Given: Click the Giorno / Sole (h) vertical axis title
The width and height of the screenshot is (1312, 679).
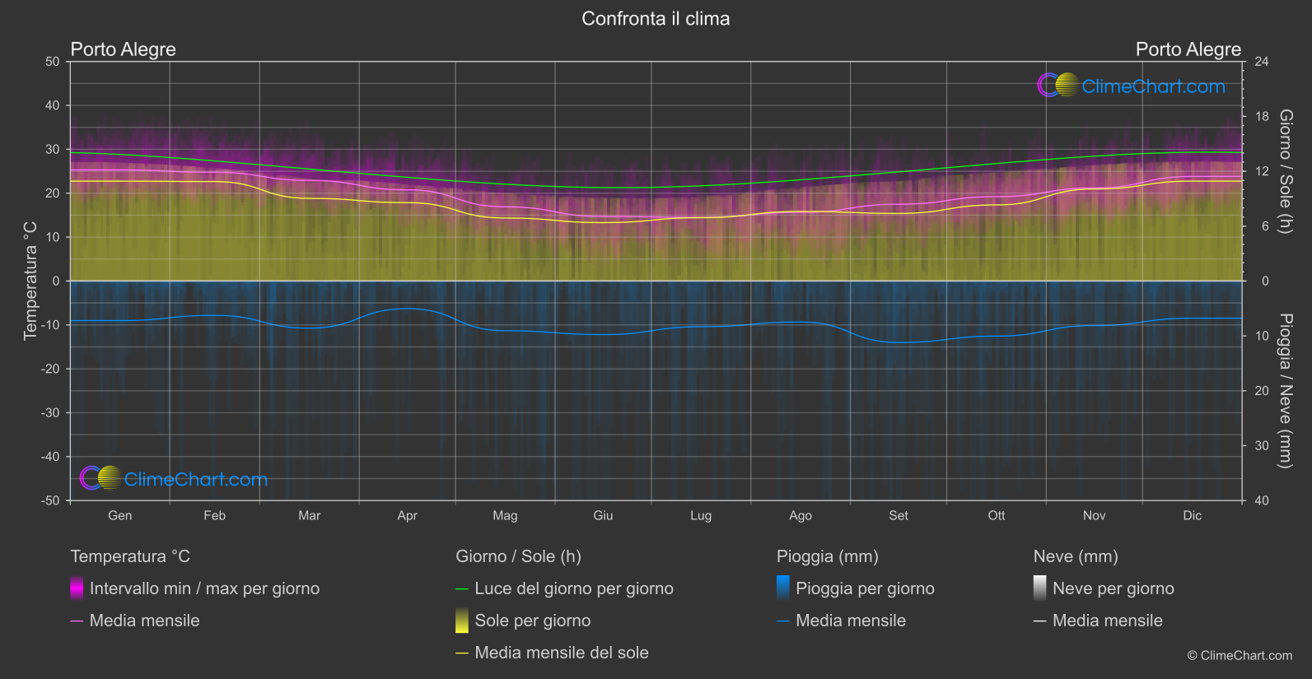Looking at the screenshot, I should pyautogui.click(x=1285, y=171).
